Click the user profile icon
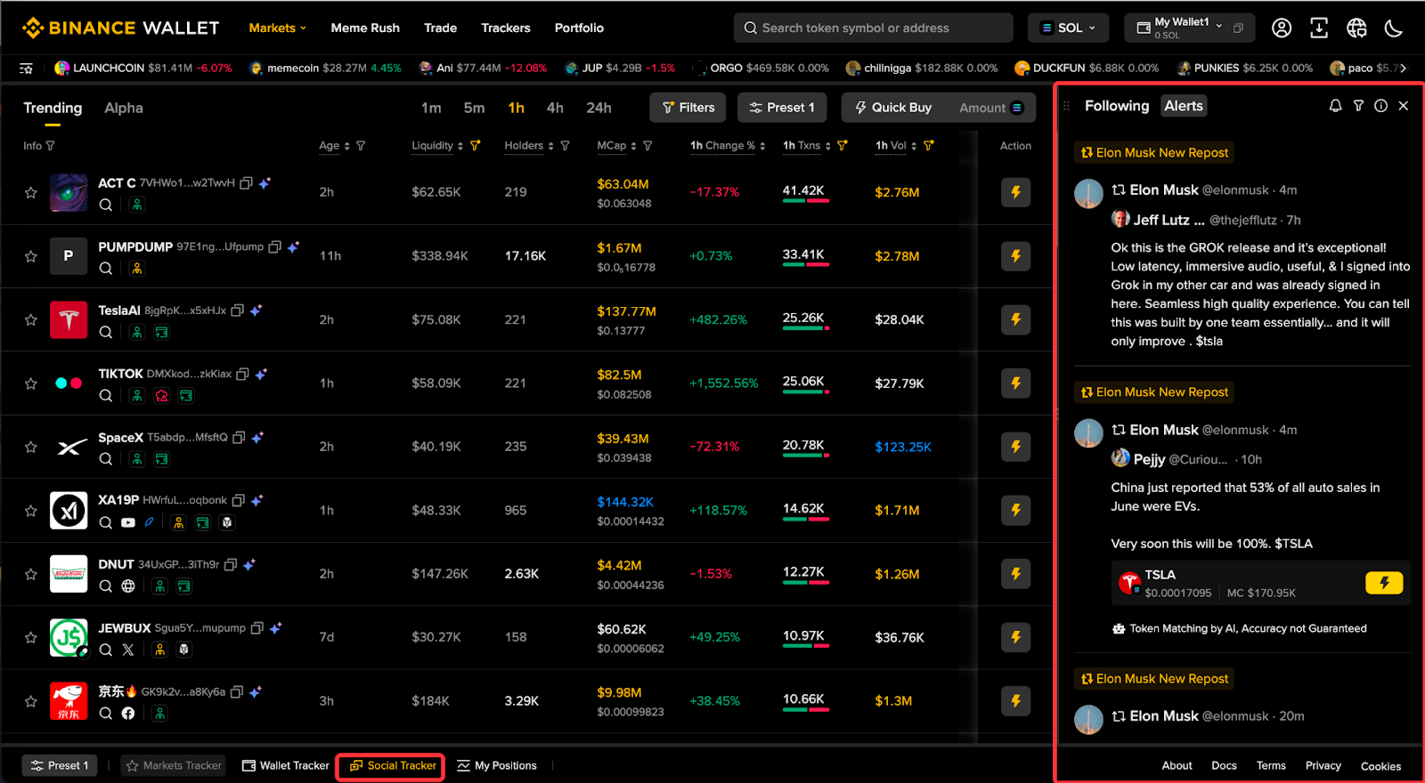Screen dimensions: 1425x783 (1282, 28)
